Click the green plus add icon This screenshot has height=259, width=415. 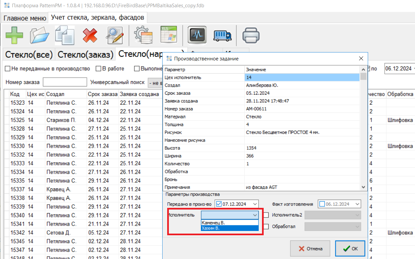[x=14, y=35]
